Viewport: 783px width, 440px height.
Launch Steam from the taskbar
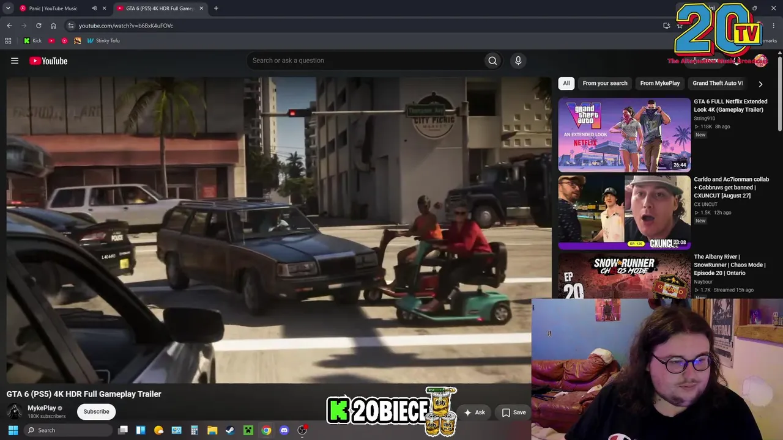[230, 430]
